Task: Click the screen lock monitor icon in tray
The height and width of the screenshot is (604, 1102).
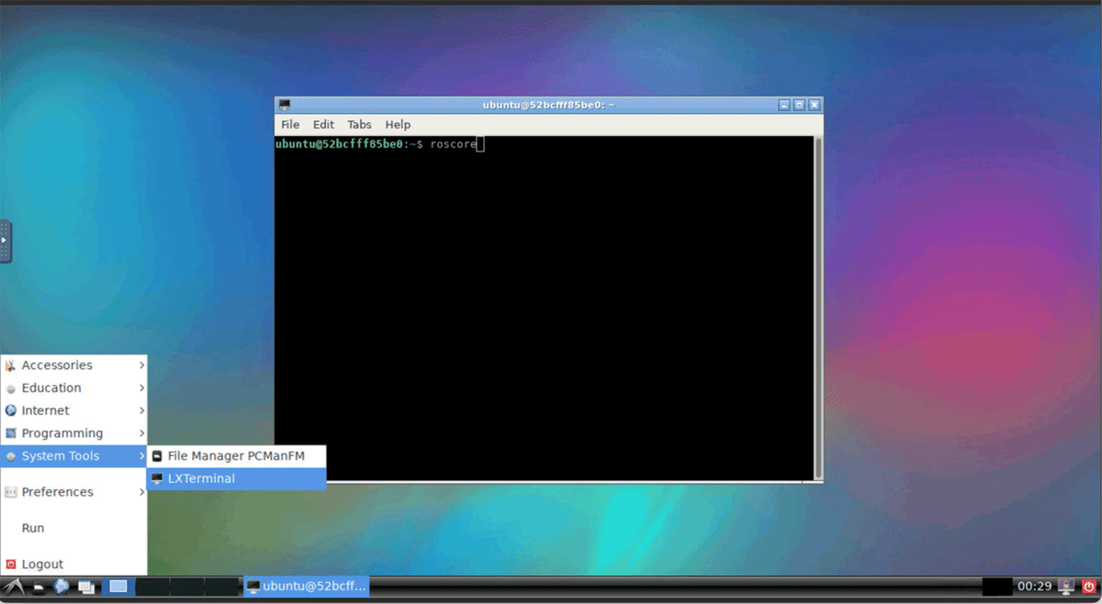Action: coord(1066,586)
